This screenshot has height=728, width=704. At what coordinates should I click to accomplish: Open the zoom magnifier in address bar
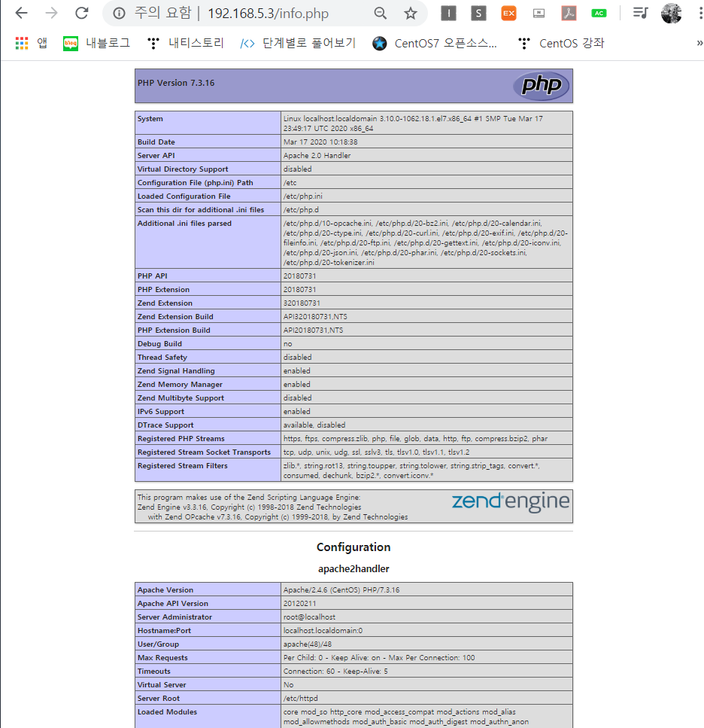click(x=381, y=14)
